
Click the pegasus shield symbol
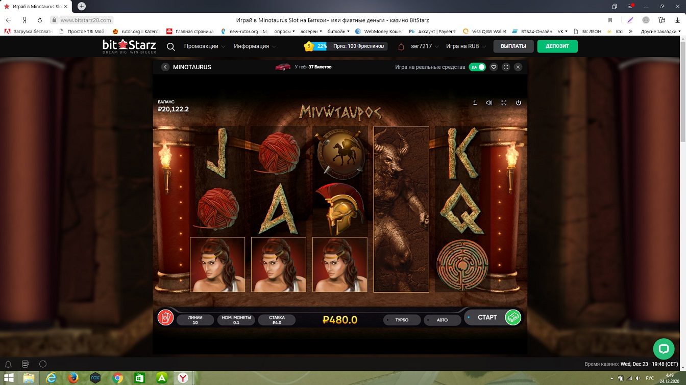[x=340, y=153]
